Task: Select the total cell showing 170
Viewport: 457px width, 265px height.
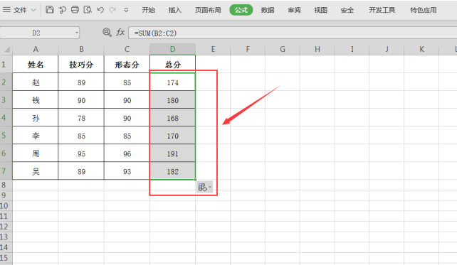Action: pos(172,136)
